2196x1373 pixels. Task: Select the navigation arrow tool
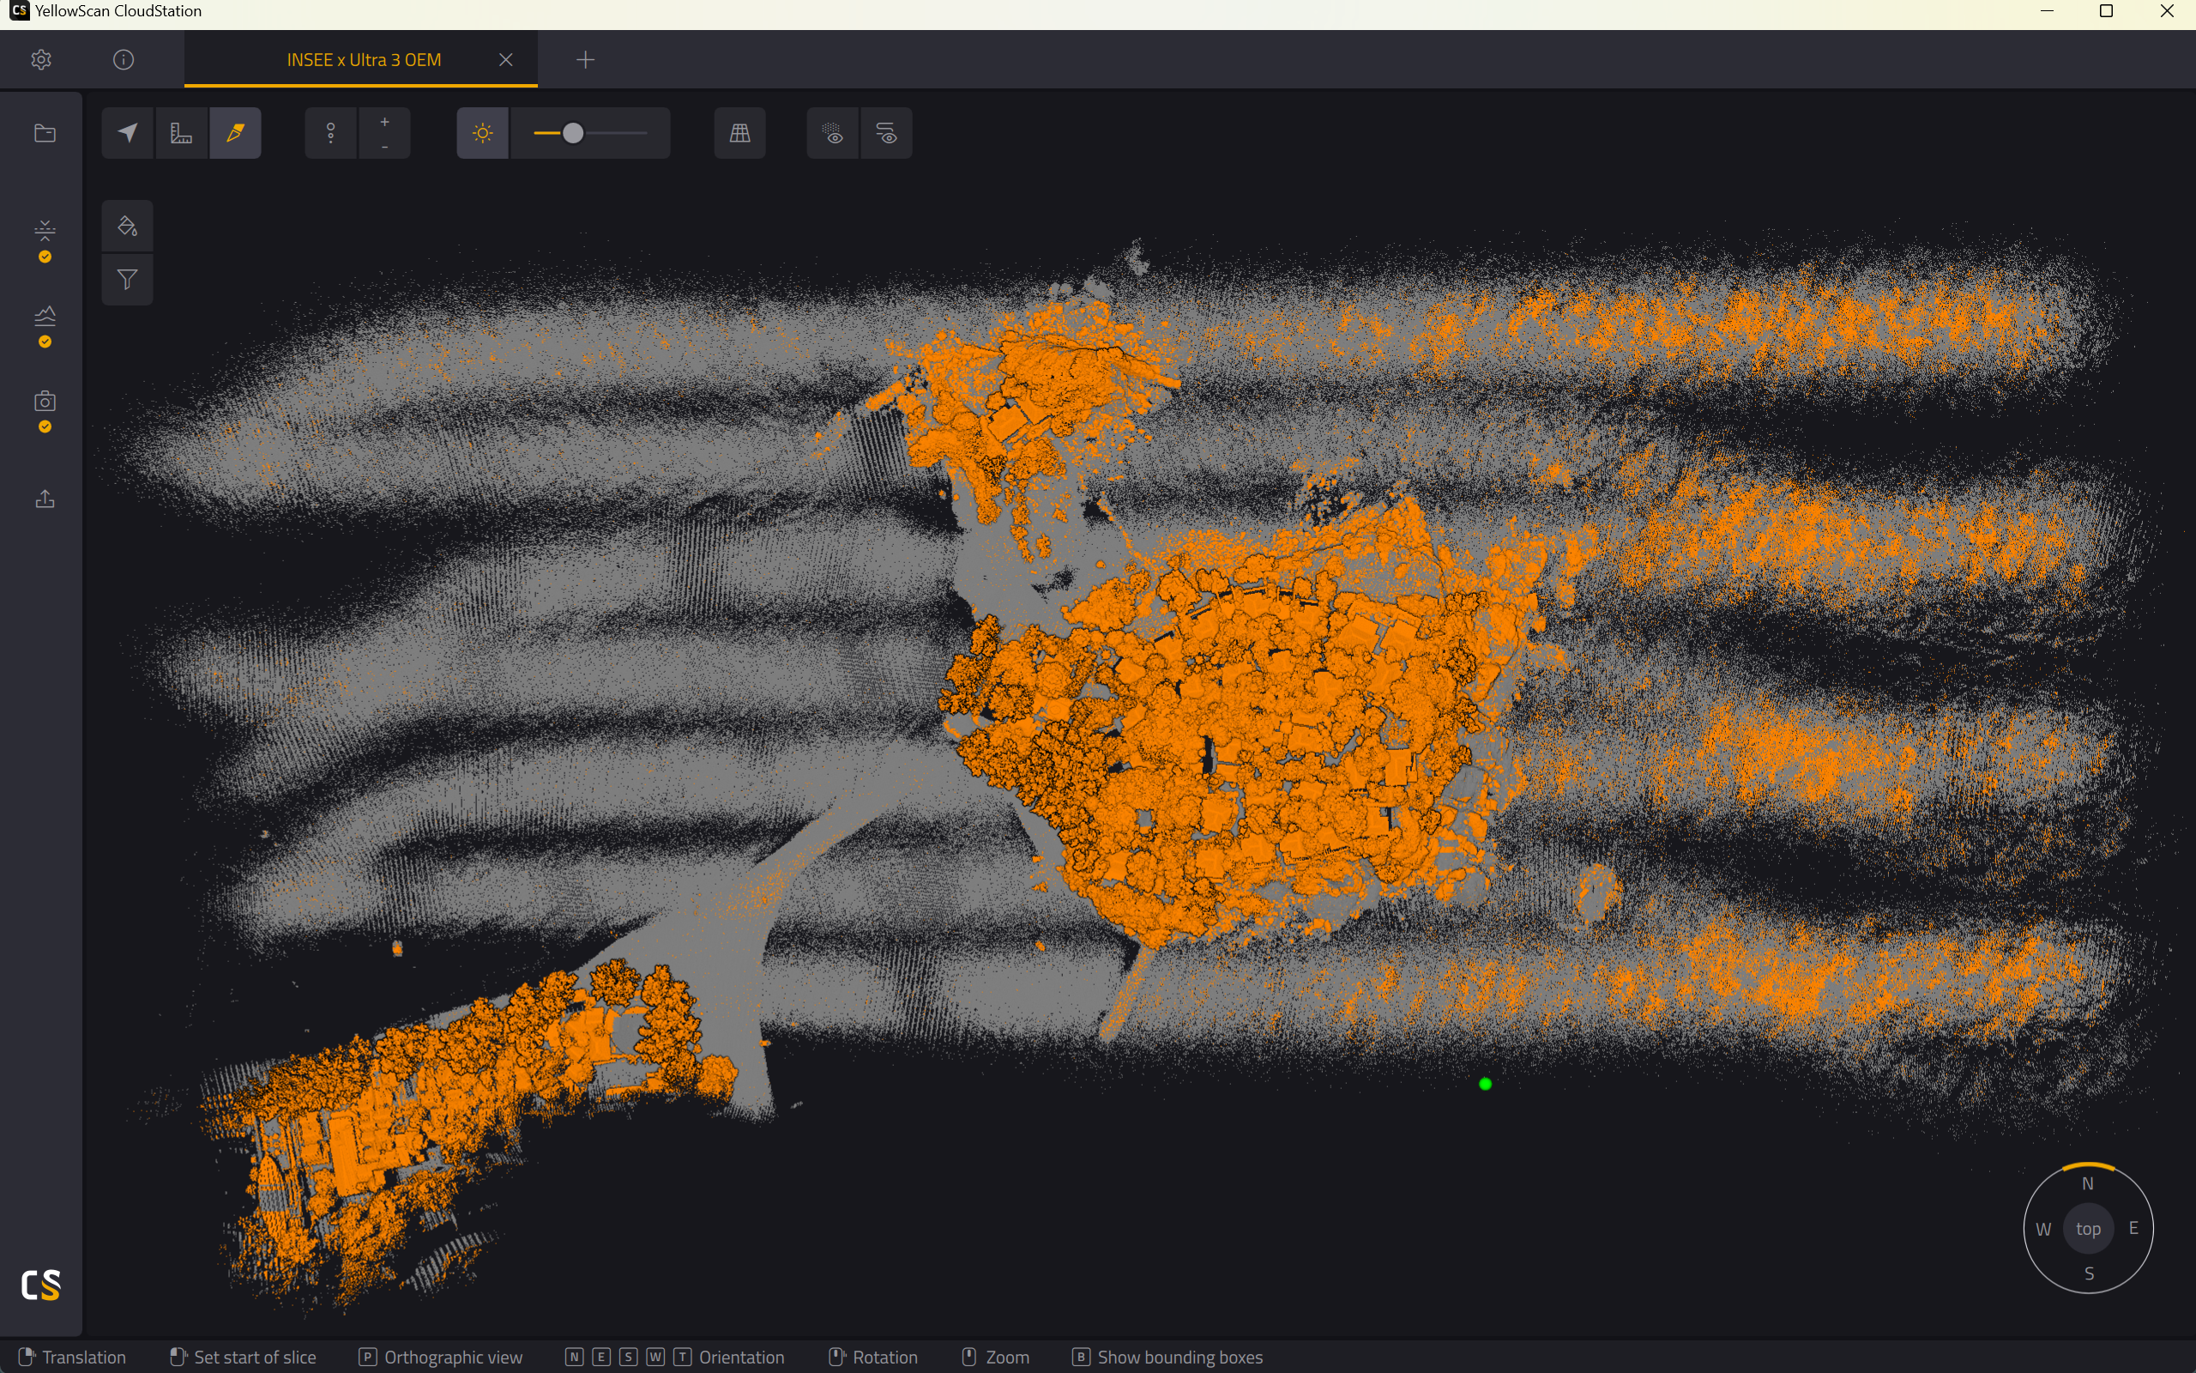128,134
